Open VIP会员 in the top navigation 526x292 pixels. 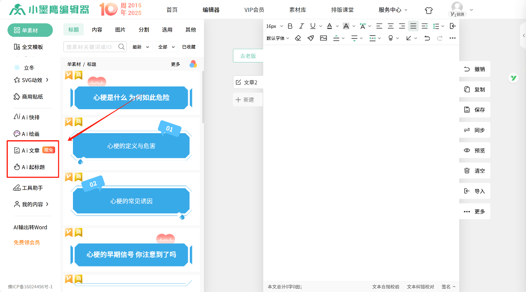(x=254, y=10)
